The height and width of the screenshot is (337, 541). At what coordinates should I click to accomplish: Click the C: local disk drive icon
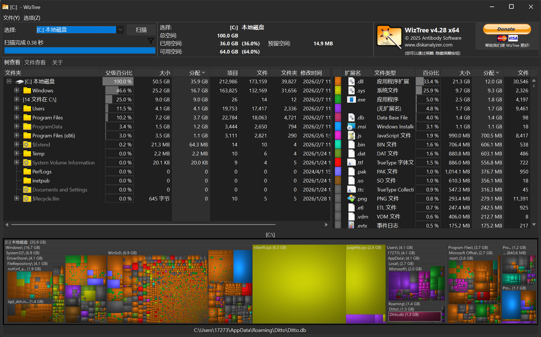(19, 82)
